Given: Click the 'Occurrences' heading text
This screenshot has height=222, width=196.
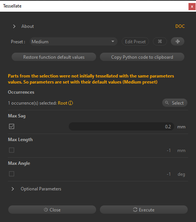Looking at the screenshot, I should 21,92.
